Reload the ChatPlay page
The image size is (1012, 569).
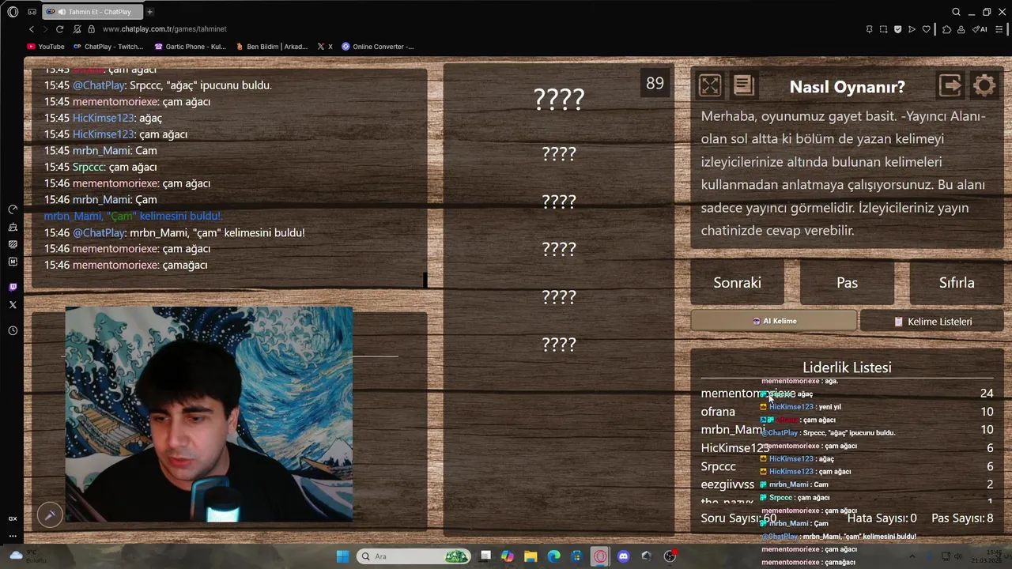59,29
